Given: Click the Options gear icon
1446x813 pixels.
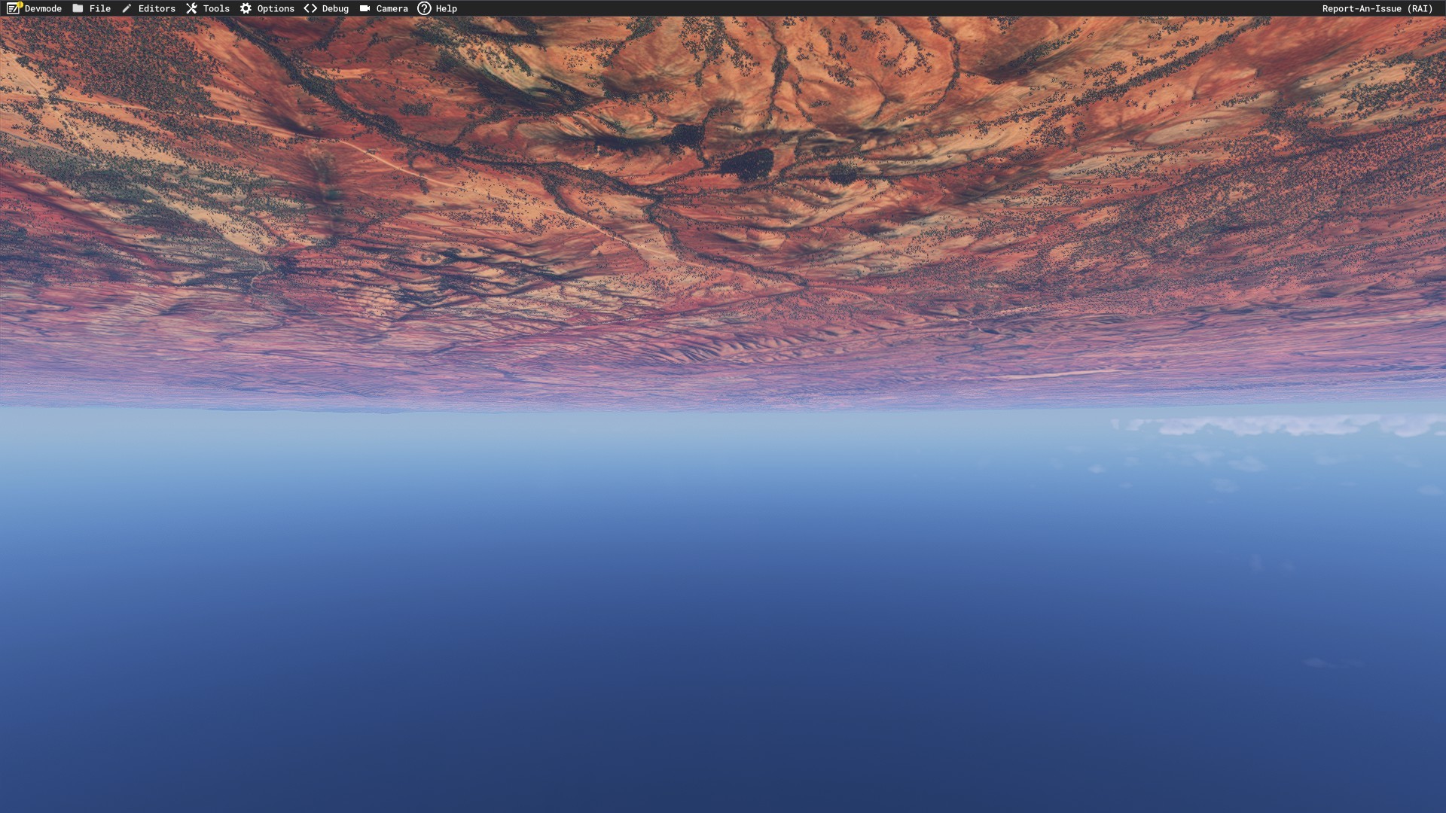Looking at the screenshot, I should (x=246, y=8).
